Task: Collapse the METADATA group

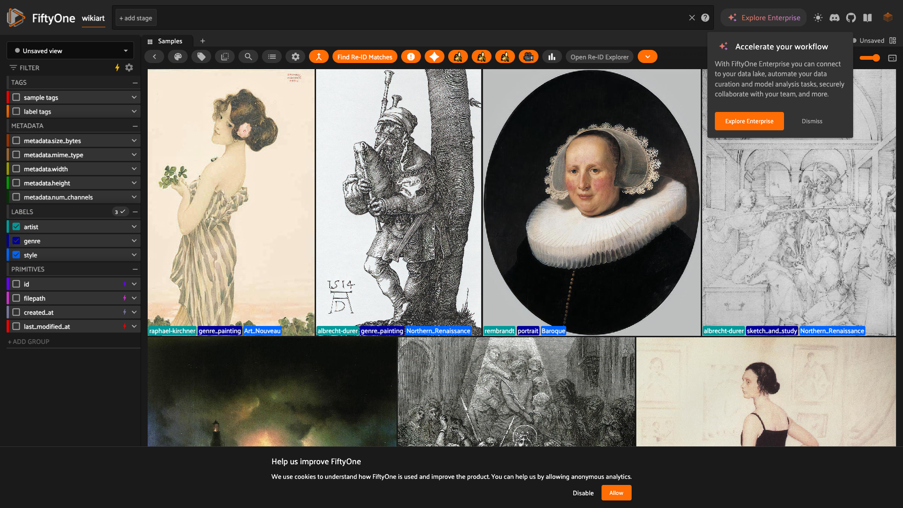Action: pyautogui.click(x=135, y=126)
